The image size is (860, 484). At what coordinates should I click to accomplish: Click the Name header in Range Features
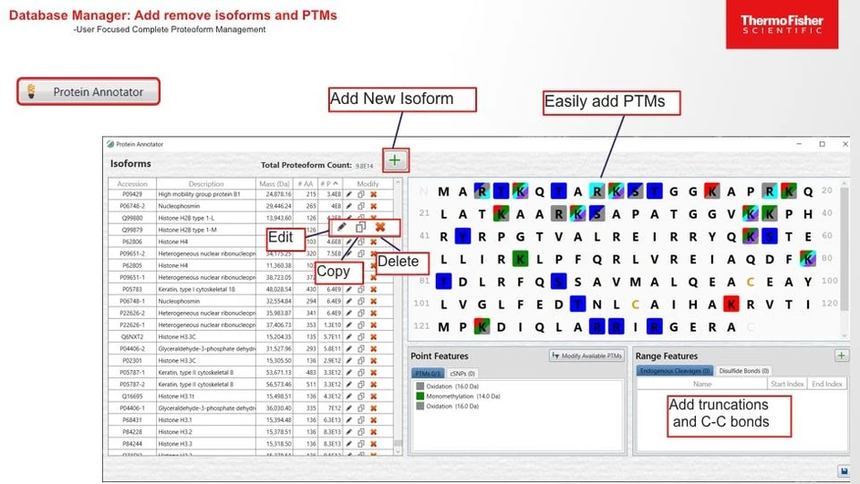[x=702, y=384]
